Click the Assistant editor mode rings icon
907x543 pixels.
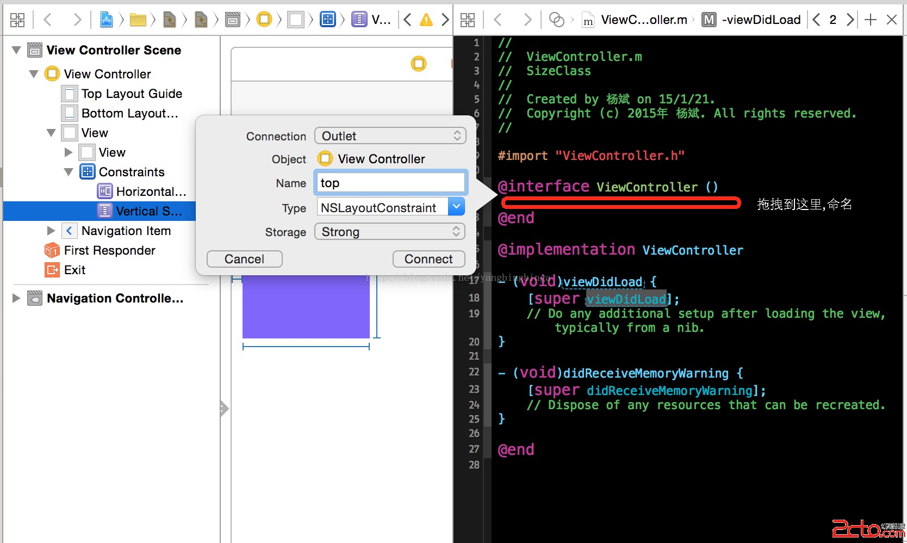556,20
